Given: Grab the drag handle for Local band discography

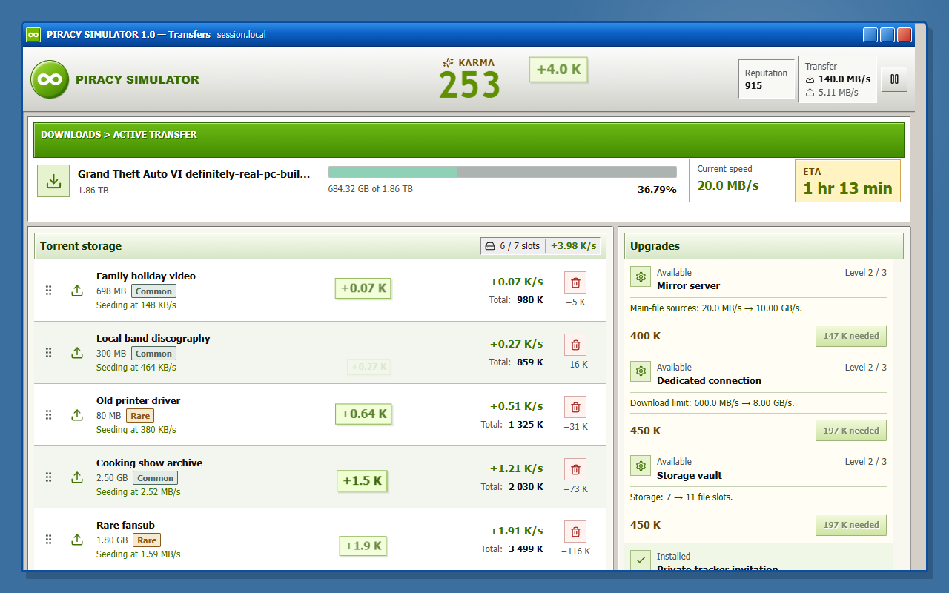Looking at the screenshot, I should (49, 353).
